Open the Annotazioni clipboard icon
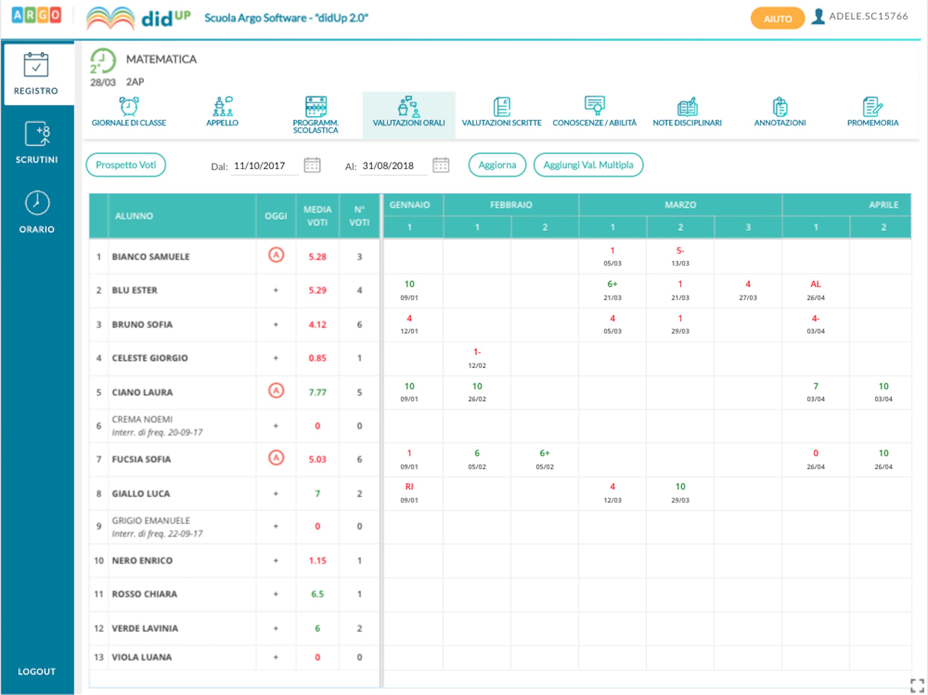 pos(780,107)
